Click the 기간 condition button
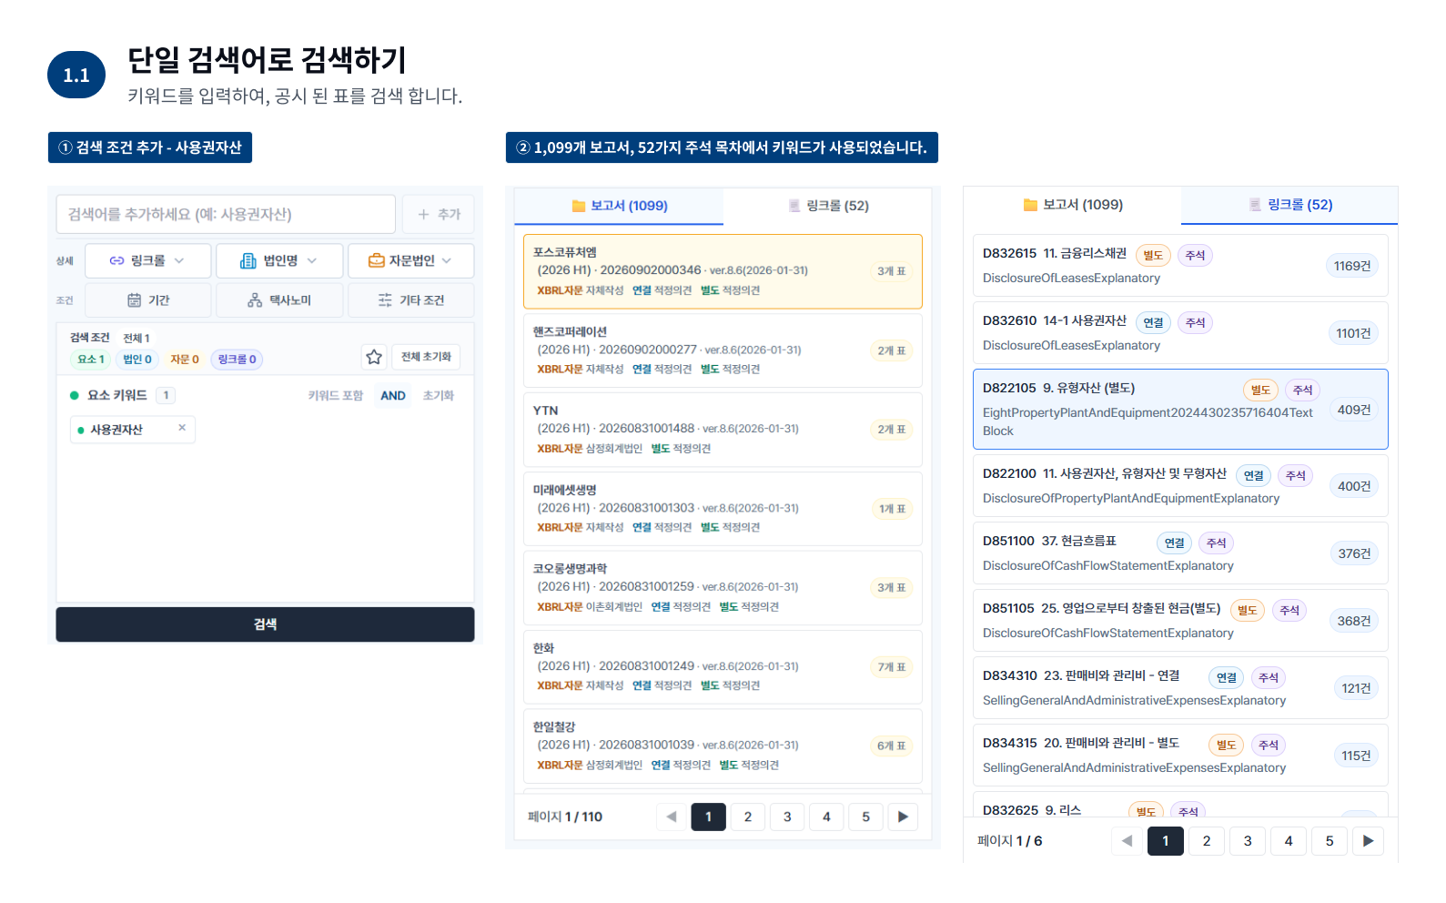This screenshot has width=1446, height=903. [147, 299]
